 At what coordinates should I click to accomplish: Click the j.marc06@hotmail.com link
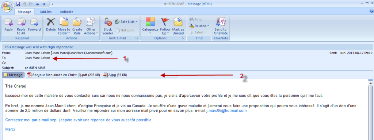[x=226, y=111]
